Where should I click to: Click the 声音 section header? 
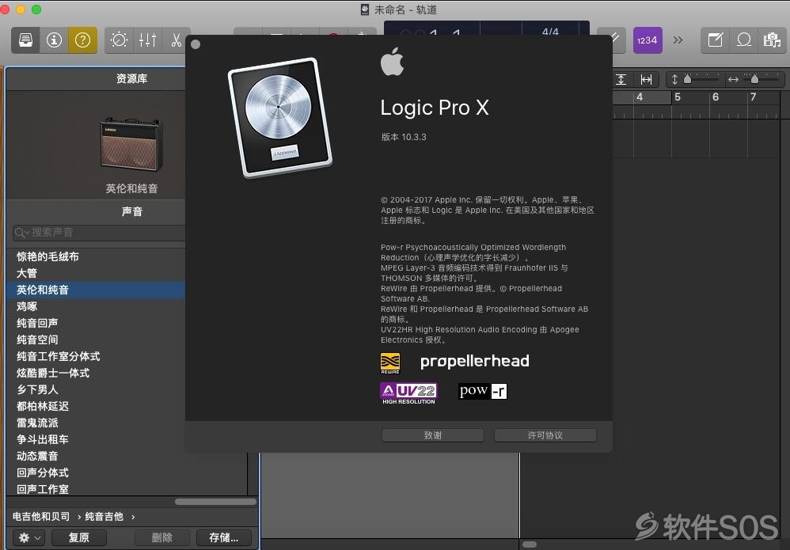132,211
